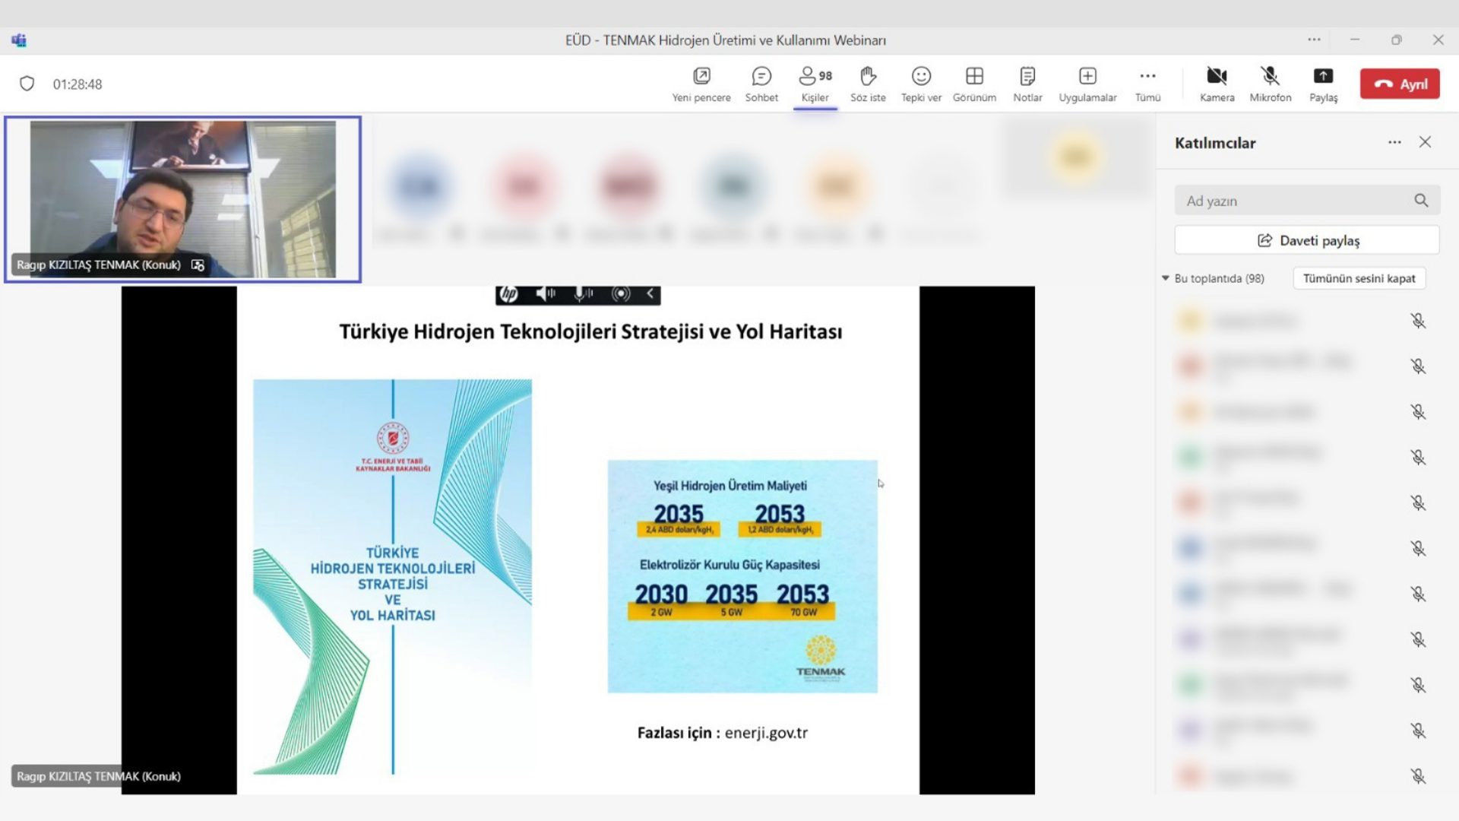The width and height of the screenshot is (1459, 821).
Task: Click muted mic of fifth participant
Action: point(1418,503)
